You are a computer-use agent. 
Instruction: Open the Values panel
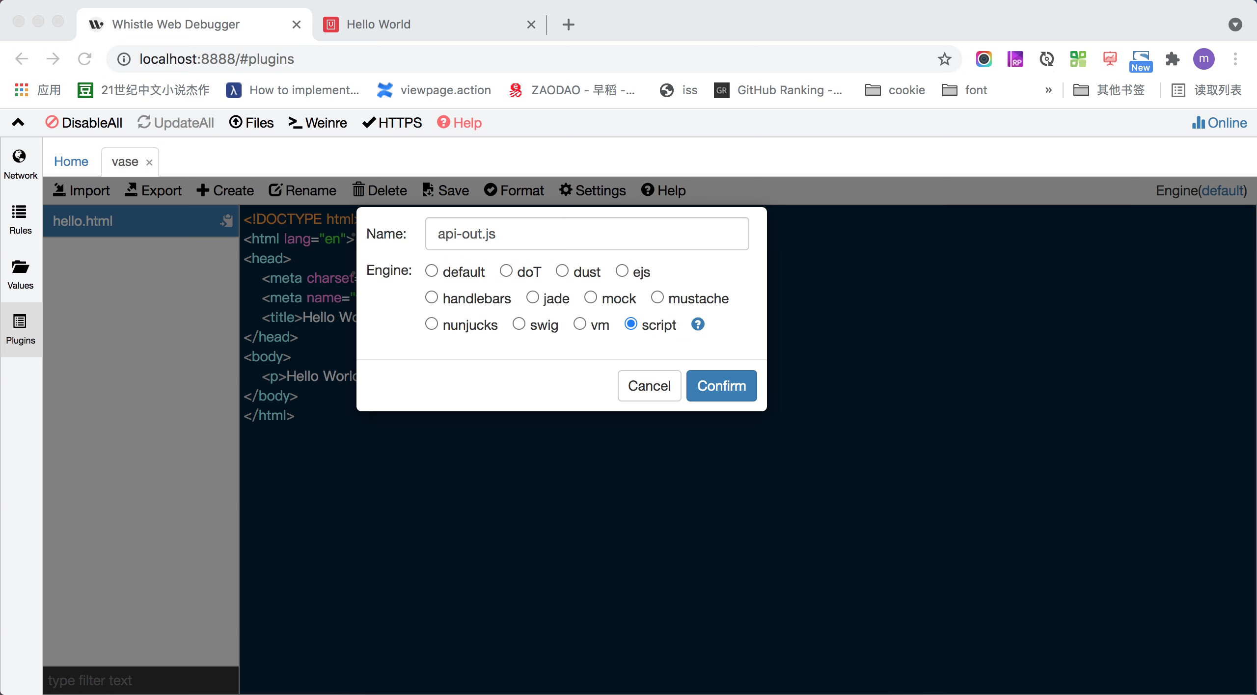tap(20, 274)
